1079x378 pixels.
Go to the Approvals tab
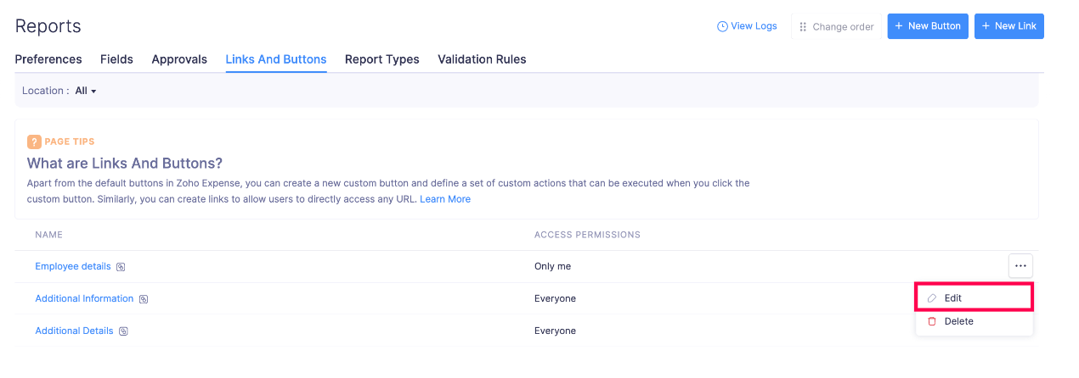coord(179,59)
